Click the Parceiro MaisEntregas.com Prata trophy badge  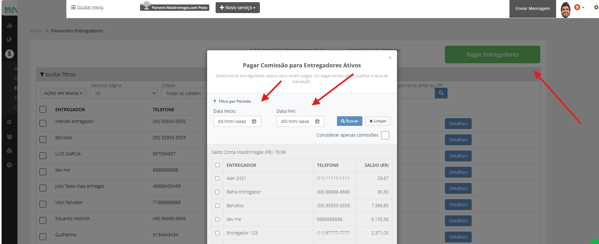point(175,7)
